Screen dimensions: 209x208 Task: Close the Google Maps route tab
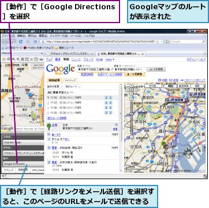click(143, 54)
